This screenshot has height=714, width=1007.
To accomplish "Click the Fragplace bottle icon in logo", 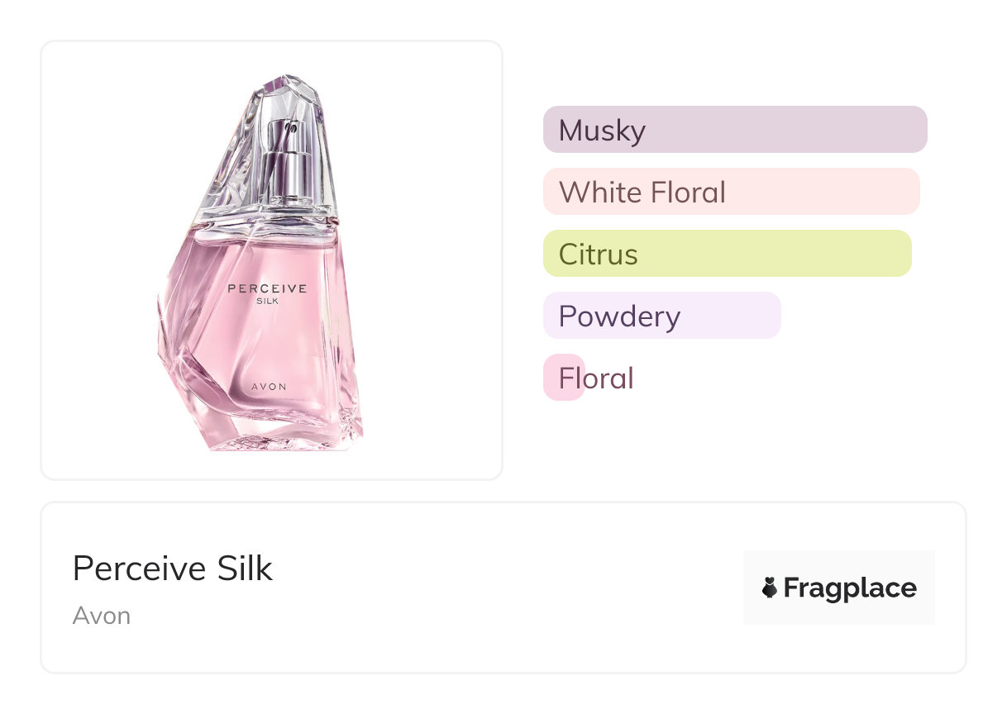I will coord(770,588).
